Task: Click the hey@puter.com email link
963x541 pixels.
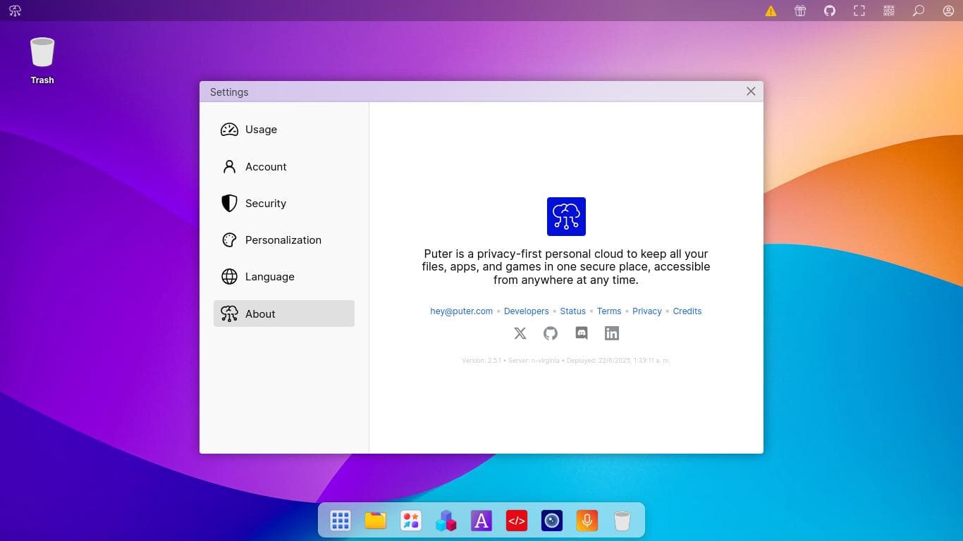Action: (x=462, y=311)
